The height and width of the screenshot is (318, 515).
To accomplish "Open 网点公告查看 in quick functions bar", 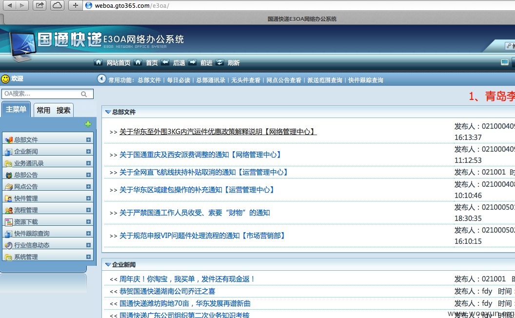I will pyautogui.click(x=284, y=80).
